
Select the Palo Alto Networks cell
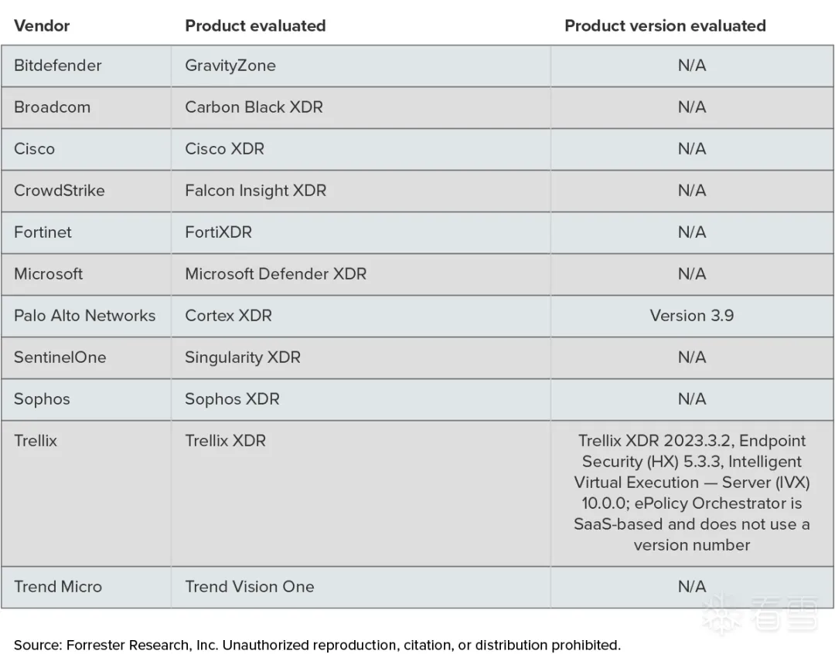click(85, 316)
